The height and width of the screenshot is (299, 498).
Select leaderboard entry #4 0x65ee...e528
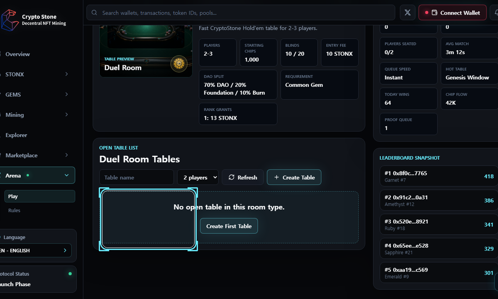coord(439,249)
